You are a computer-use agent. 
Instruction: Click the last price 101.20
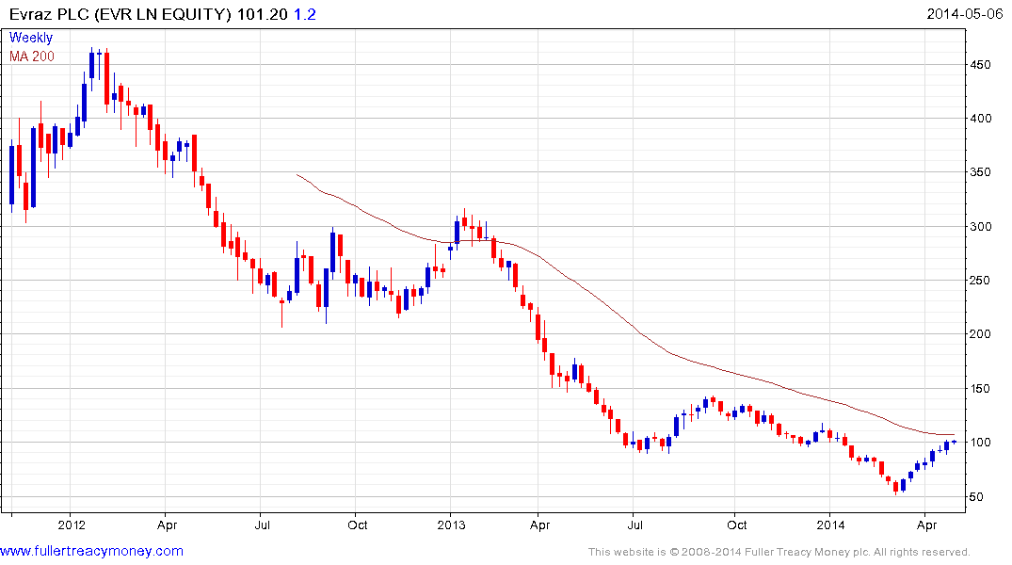262,14
